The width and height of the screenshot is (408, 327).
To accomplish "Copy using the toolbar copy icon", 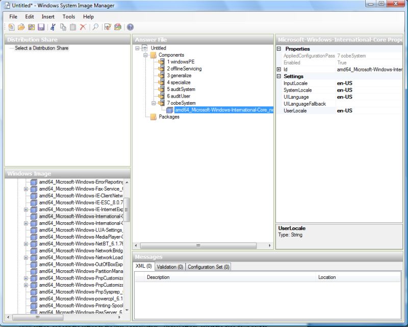I will click(x=64, y=27).
